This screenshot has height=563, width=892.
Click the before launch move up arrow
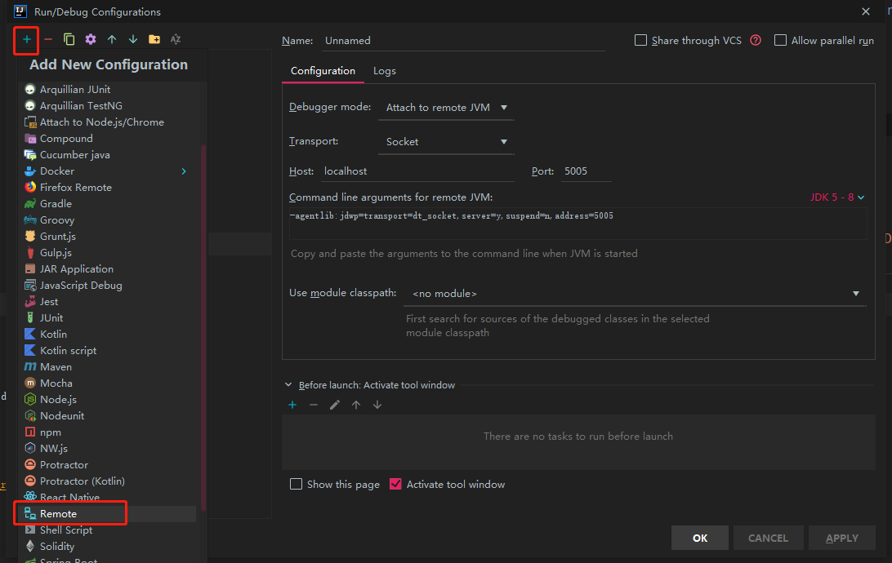(356, 405)
